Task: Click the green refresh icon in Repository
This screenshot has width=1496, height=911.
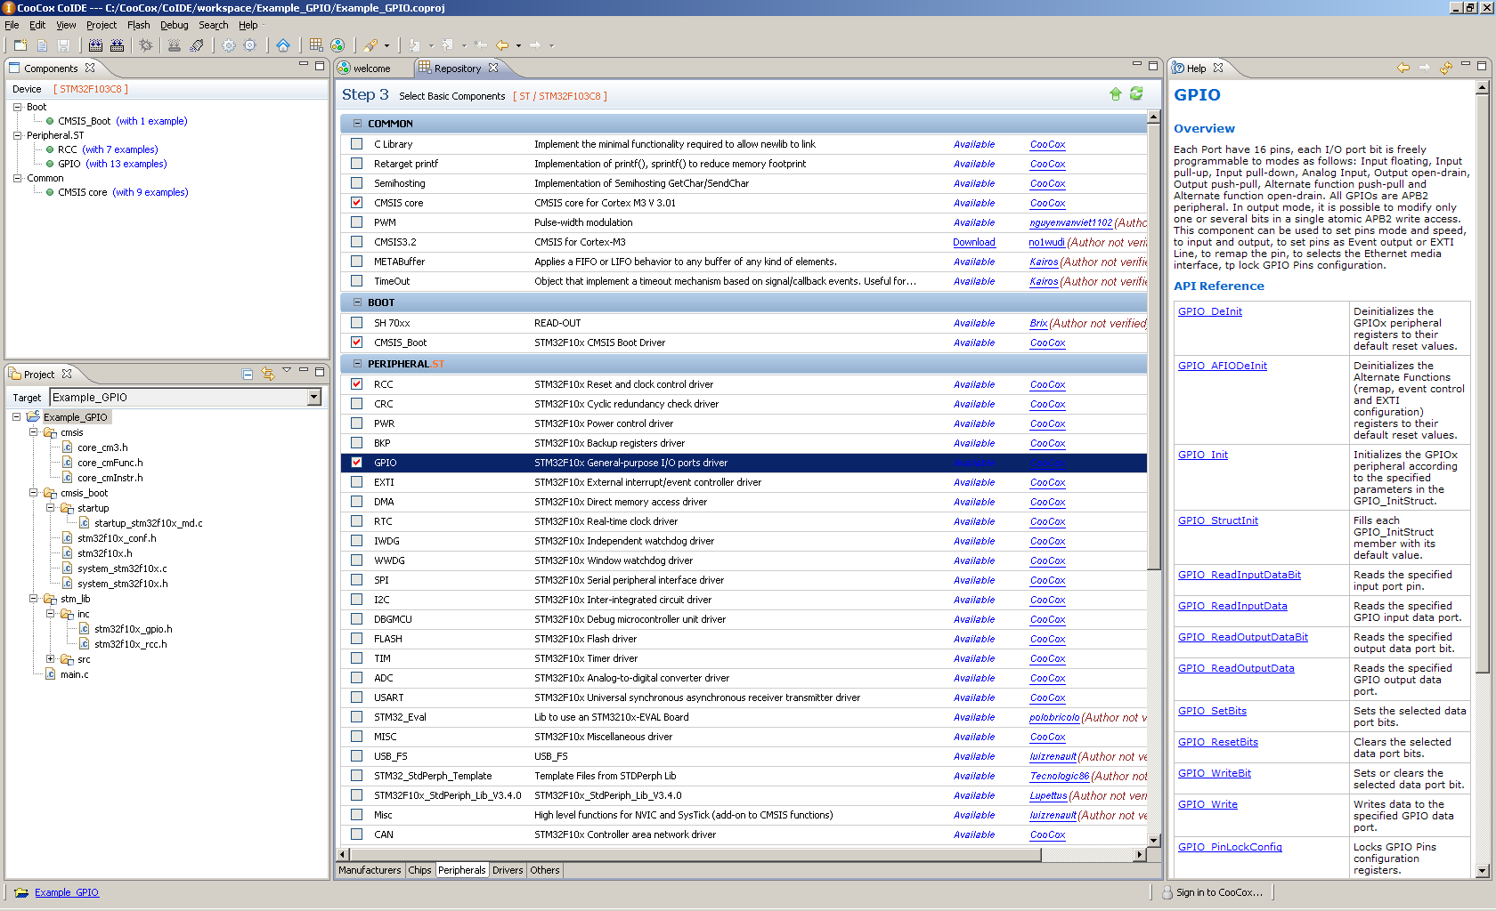Action: coord(1136,94)
